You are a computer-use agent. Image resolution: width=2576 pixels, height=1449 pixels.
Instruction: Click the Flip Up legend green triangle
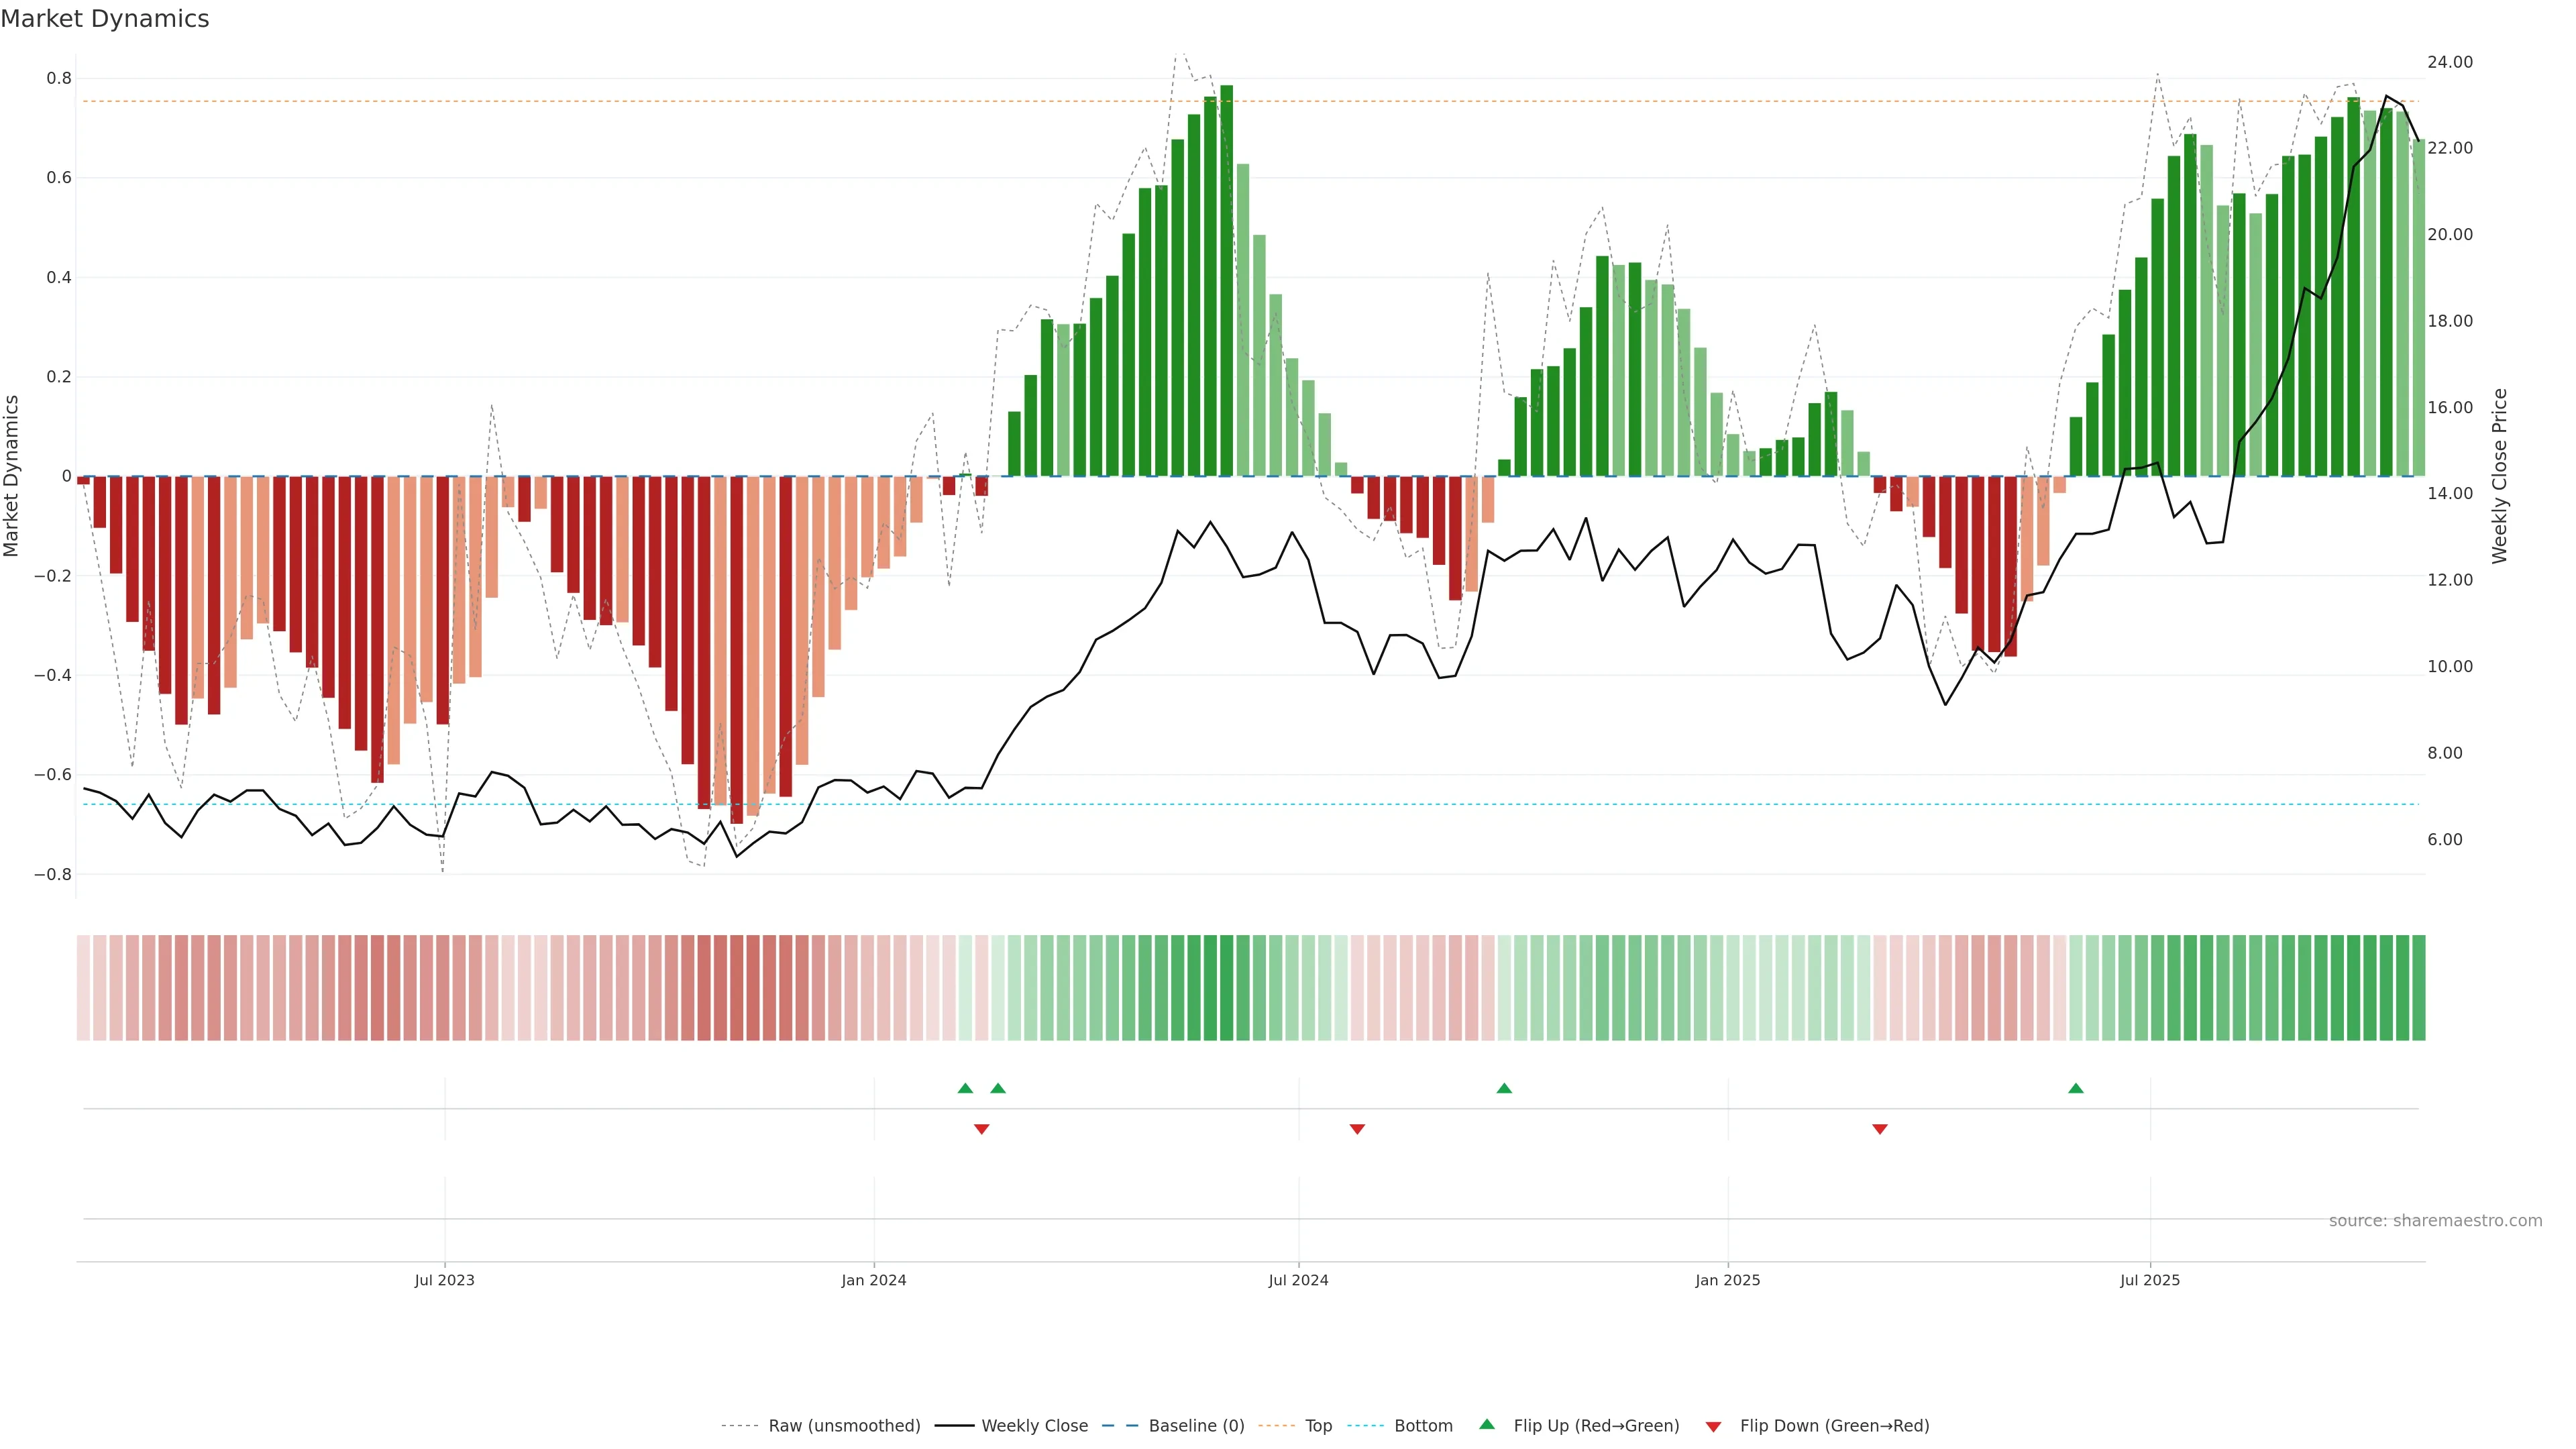[x=1487, y=1424]
